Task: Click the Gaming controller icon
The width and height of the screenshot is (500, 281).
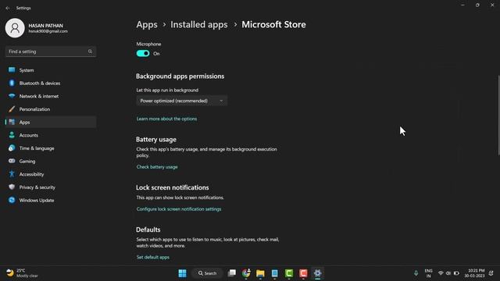Action: 12,161
